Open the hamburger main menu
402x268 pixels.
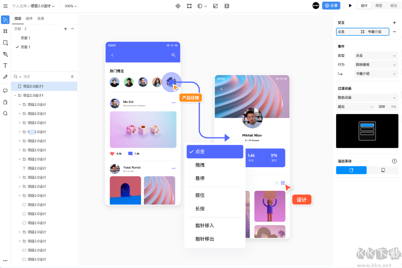coord(6,6)
